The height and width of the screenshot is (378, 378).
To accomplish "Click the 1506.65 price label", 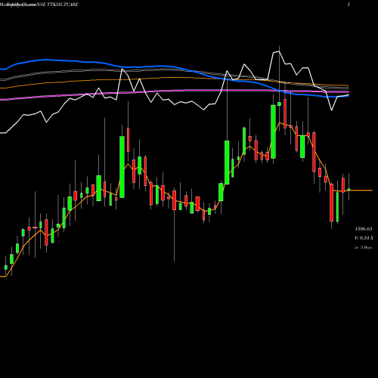I will [364, 229].
